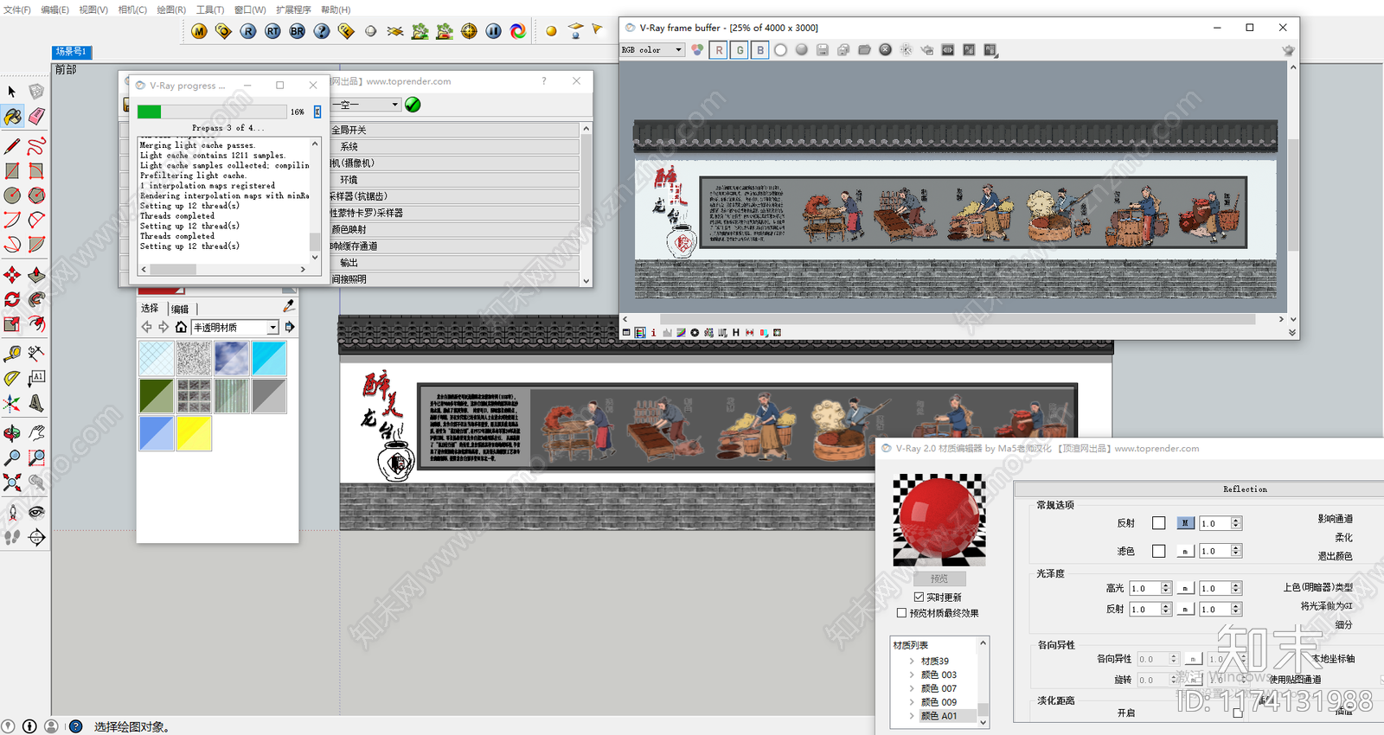Viewport: 1384px width, 735px height.
Task: Expand 颜色 007 in material list
Action: (x=912, y=688)
